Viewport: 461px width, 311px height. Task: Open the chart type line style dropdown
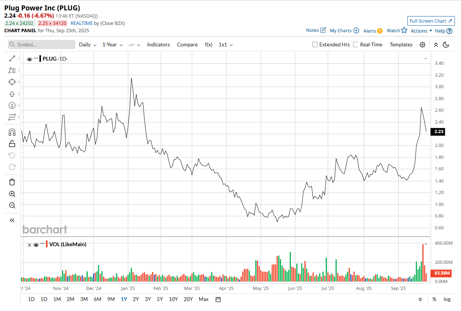click(134, 45)
